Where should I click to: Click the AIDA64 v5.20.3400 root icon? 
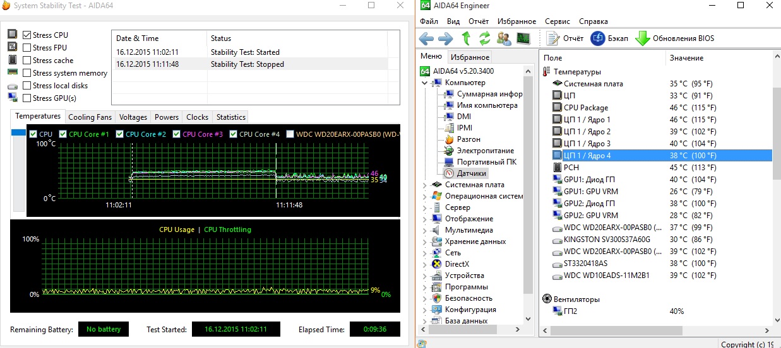click(425, 71)
